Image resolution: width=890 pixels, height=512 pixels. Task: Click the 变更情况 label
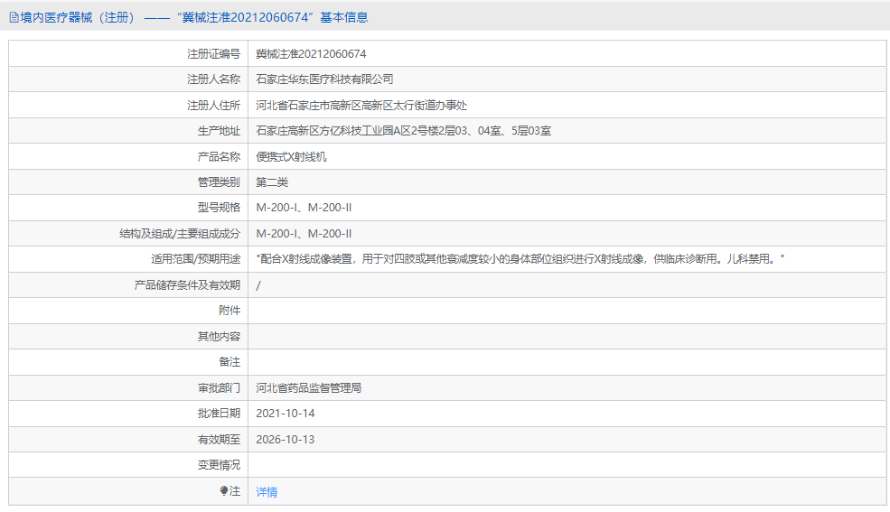pyautogui.click(x=219, y=465)
